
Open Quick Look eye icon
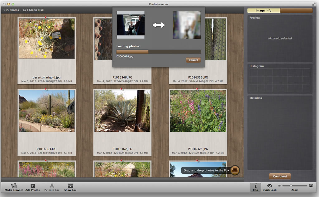click(269, 186)
